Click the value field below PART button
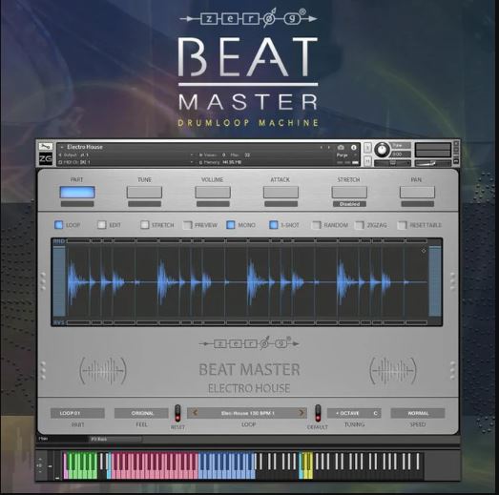Viewport: 499px width, 495px height. coord(77,204)
